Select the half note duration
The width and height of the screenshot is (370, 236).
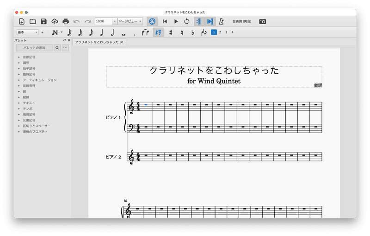click(x=112, y=32)
